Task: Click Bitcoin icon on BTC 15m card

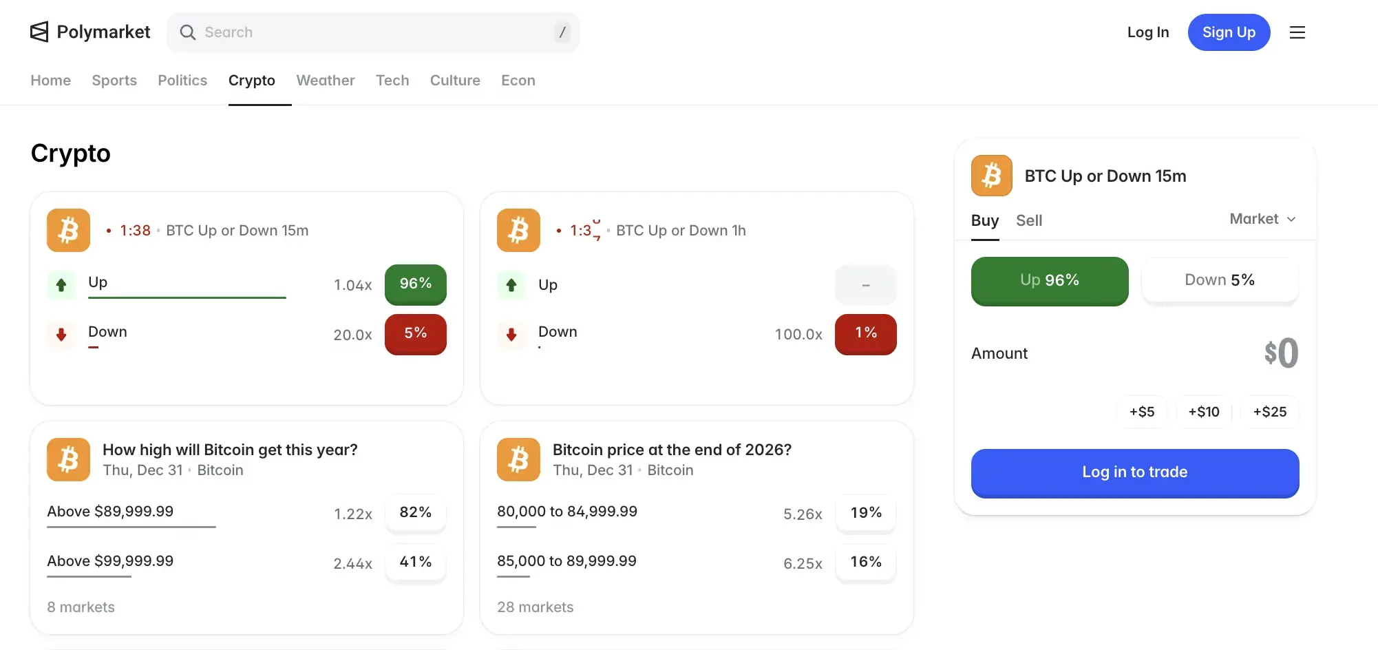Action: [68, 230]
